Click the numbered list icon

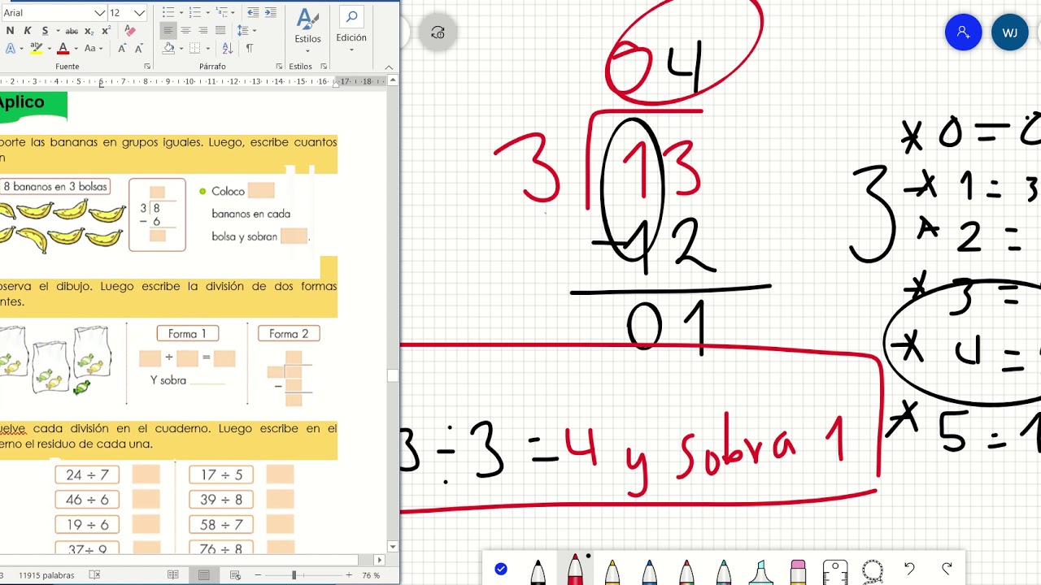tap(194, 13)
